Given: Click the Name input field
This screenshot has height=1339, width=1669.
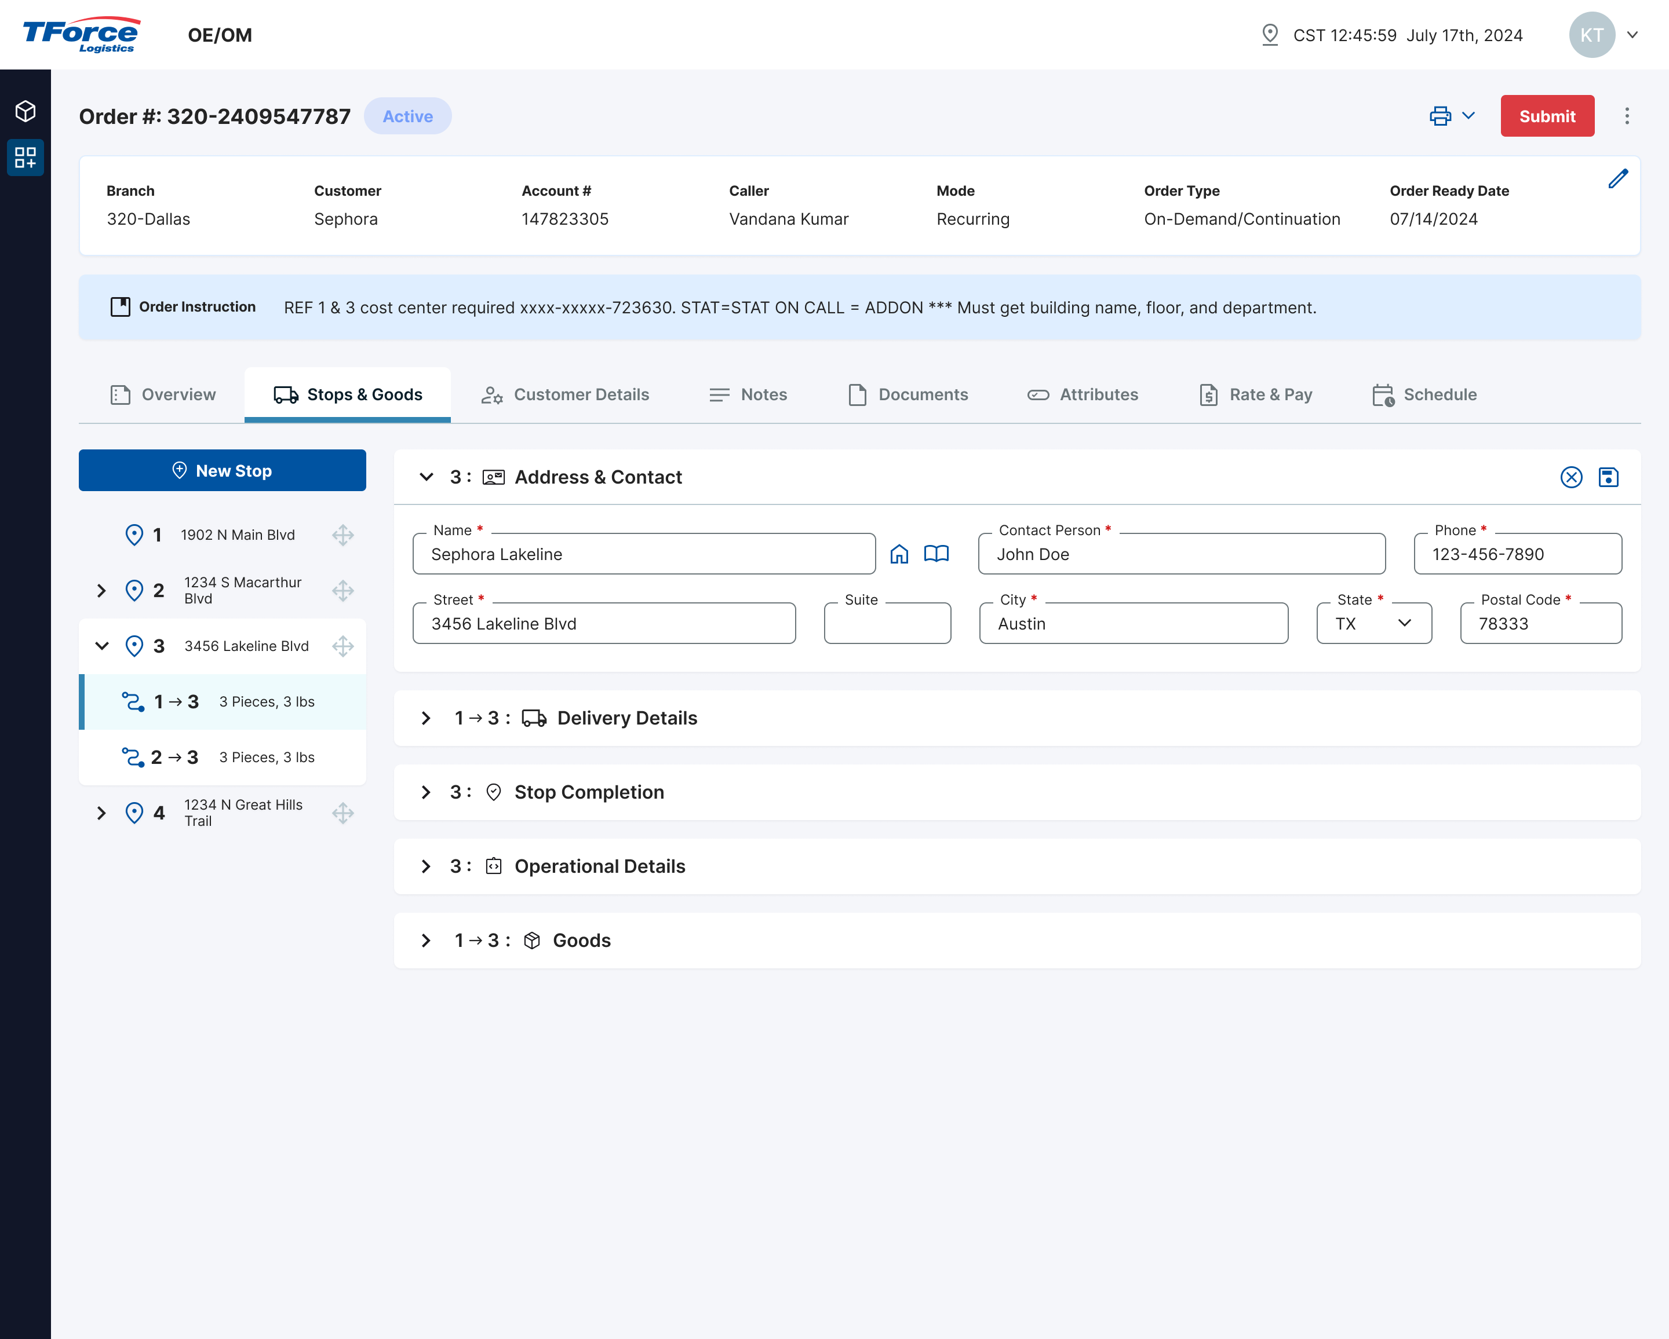Looking at the screenshot, I should [644, 554].
